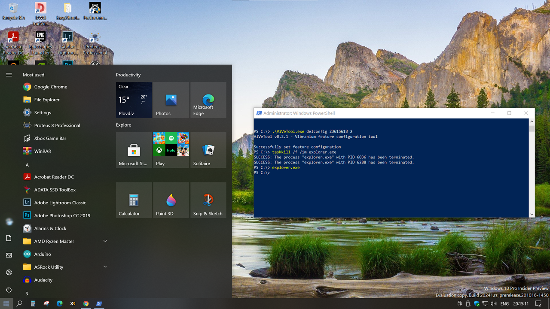
Task: Click ENG input language indicator
Action: point(504,303)
